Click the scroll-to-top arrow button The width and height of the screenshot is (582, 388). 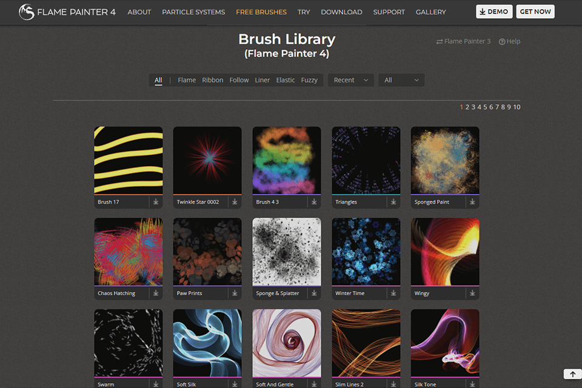pyautogui.click(x=572, y=375)
